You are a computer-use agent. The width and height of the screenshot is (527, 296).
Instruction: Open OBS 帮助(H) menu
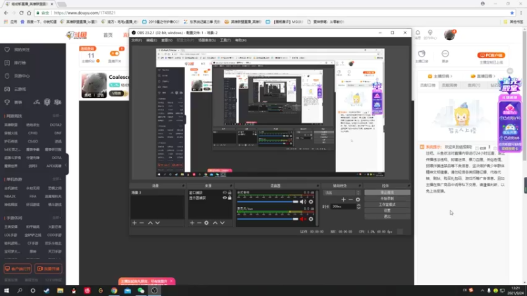click(x=240, y=40)
